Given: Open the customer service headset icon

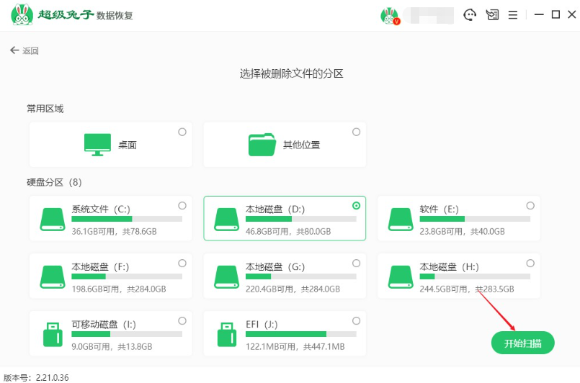Looking at the screenshot, I should pos(470,14).
